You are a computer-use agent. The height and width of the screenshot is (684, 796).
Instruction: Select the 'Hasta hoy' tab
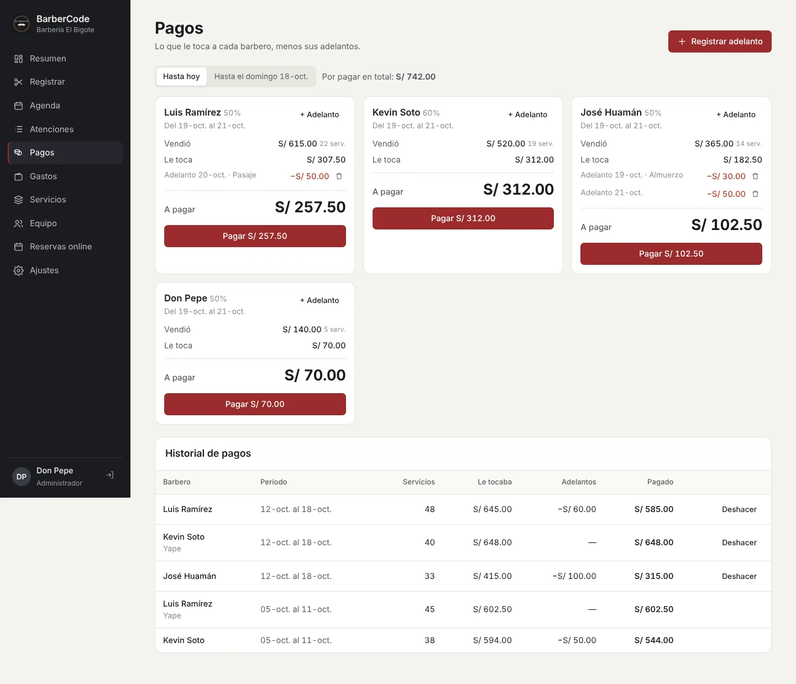(181, 77)
